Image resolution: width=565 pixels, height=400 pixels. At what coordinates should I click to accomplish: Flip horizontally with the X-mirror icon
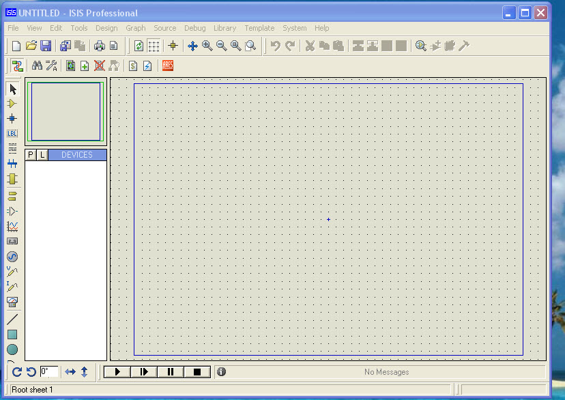point(70,371)
